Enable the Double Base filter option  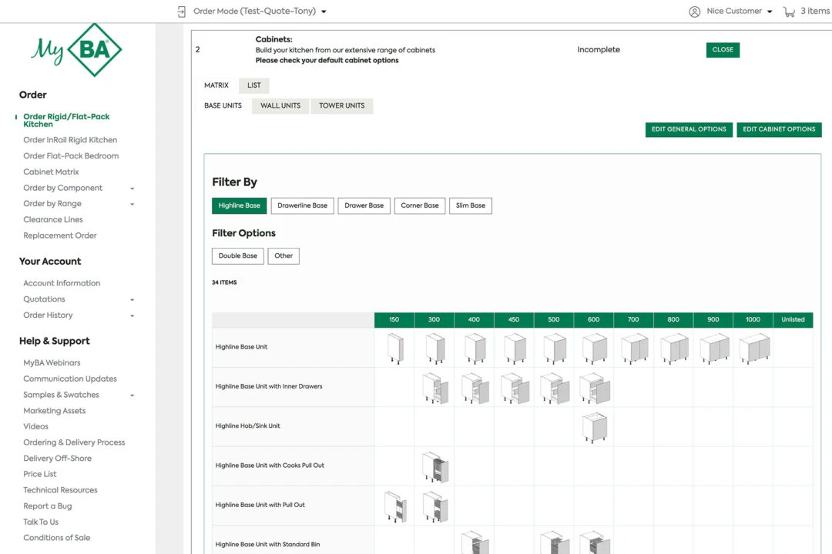click(237, 255)
